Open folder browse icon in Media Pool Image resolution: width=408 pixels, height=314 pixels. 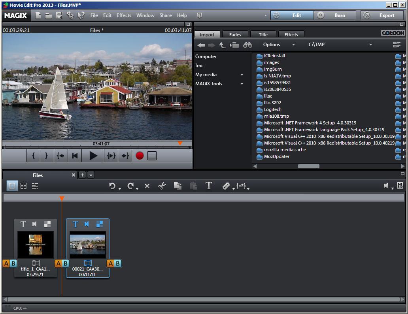234,45
